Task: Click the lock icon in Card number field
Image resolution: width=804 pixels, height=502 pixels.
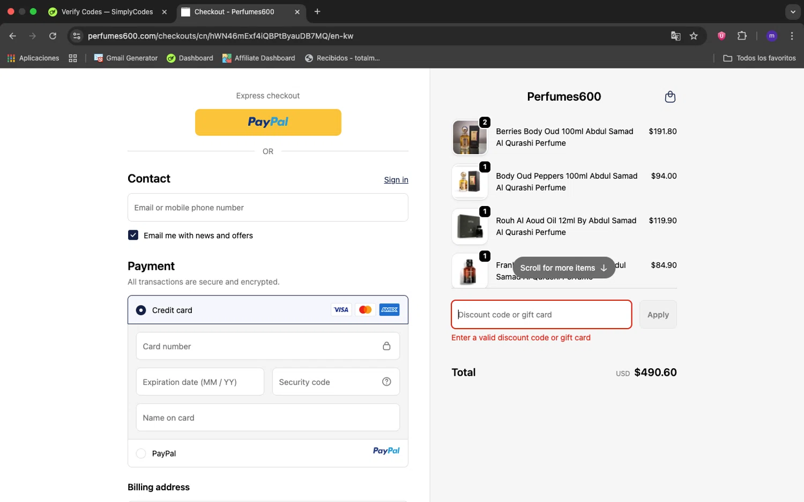Action: pos(386,346)
